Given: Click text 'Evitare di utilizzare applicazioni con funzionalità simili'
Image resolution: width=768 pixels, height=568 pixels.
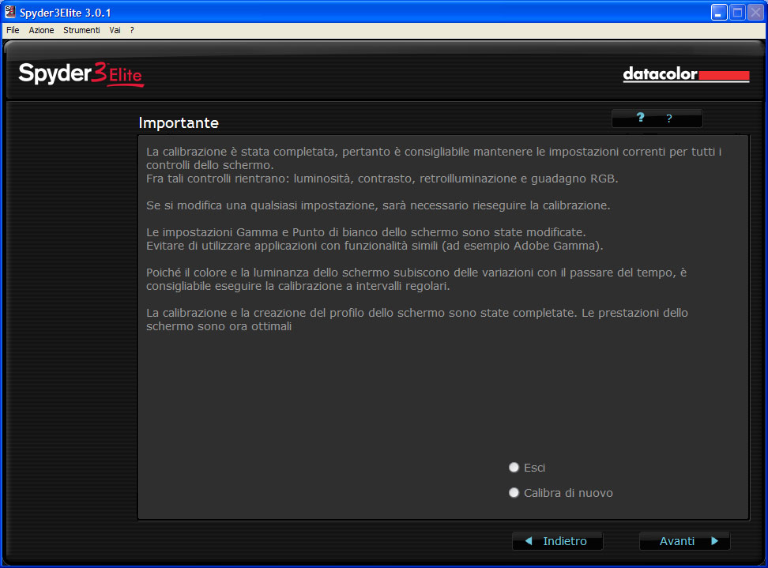Looking at the screenshot, I should (292, 246).
